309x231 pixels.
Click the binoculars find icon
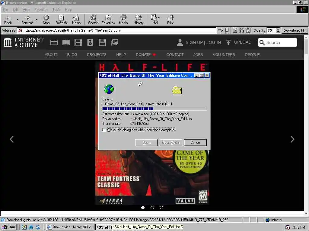[x=241, y=30]
